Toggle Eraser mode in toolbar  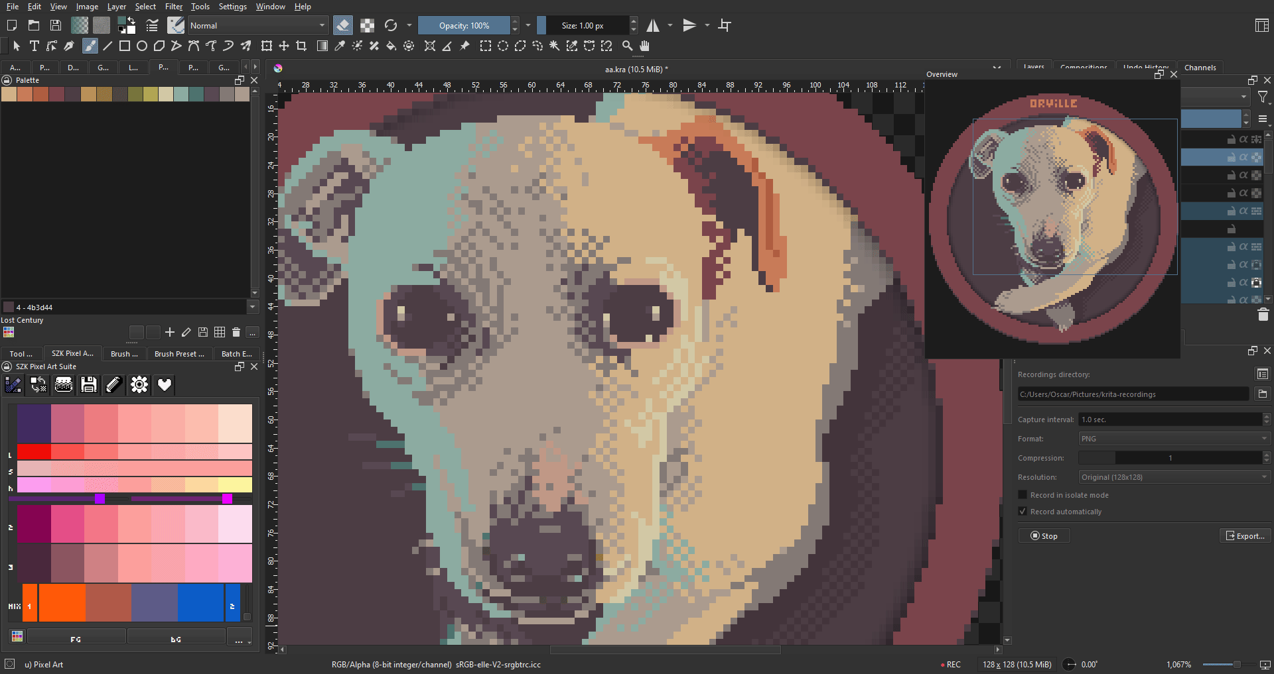[342, 25]
